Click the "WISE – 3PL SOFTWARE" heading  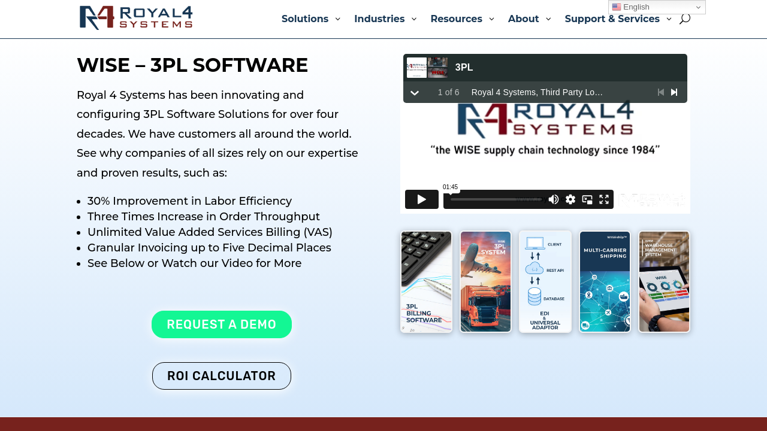coord(192,65)
